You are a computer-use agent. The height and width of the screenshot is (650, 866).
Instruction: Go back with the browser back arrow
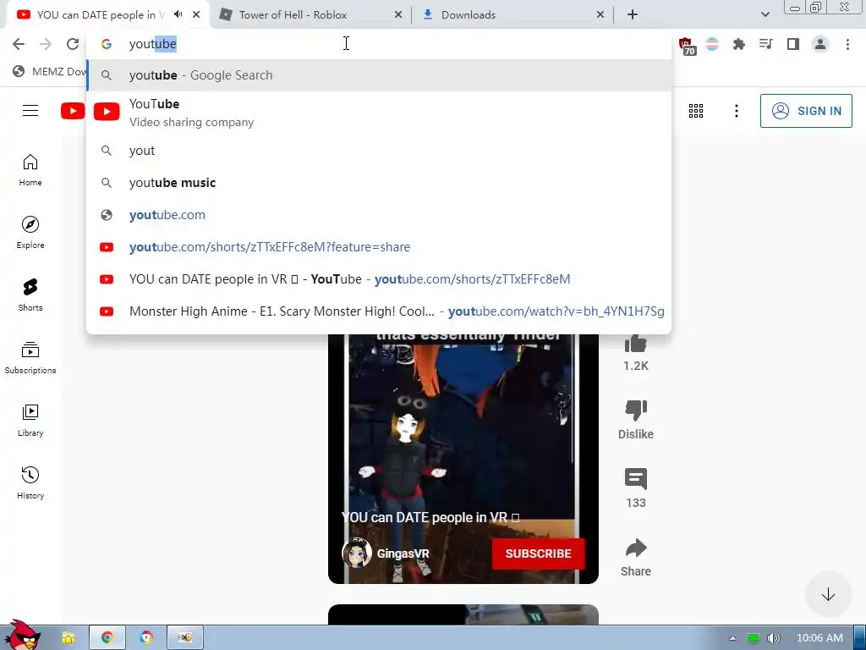point(19,44)
